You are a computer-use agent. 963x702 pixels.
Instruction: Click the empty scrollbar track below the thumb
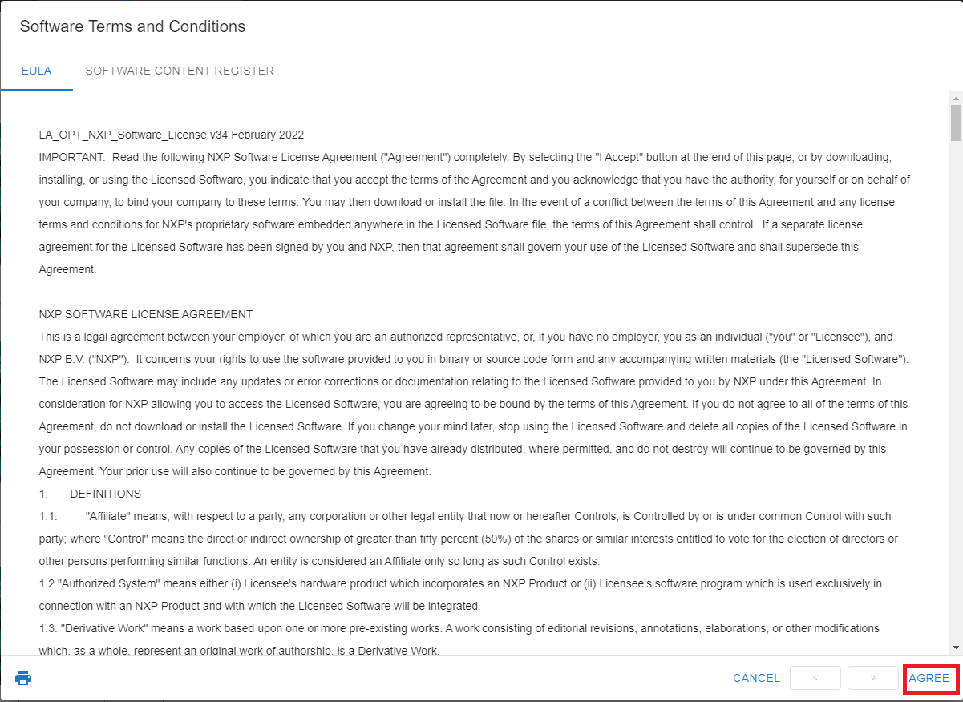(956, 401)
